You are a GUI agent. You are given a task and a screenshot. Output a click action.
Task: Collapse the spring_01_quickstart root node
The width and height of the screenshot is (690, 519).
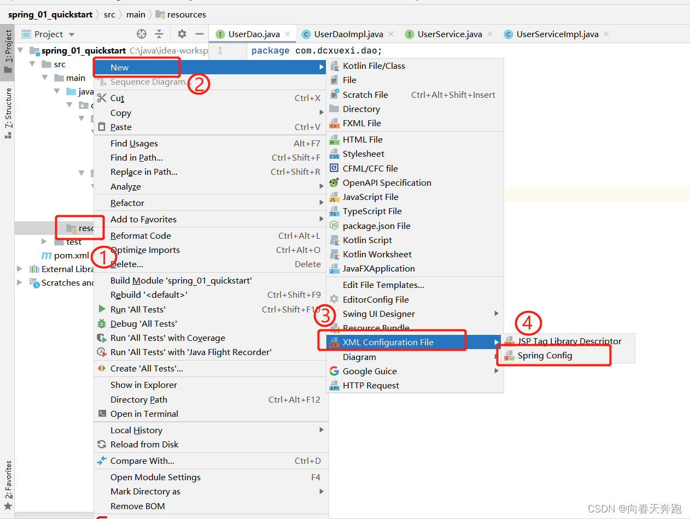(x=21, y=50)
